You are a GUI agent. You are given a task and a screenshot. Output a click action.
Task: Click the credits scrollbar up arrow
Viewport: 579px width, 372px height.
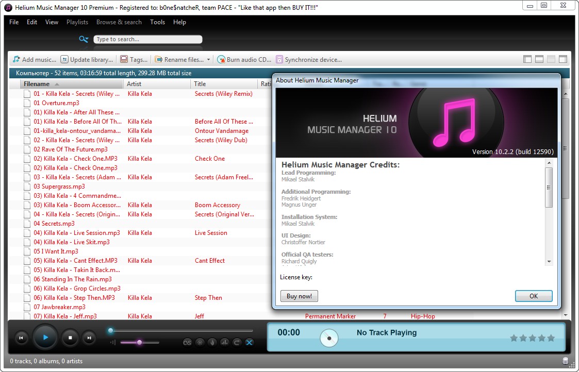[x=549, y=163]
